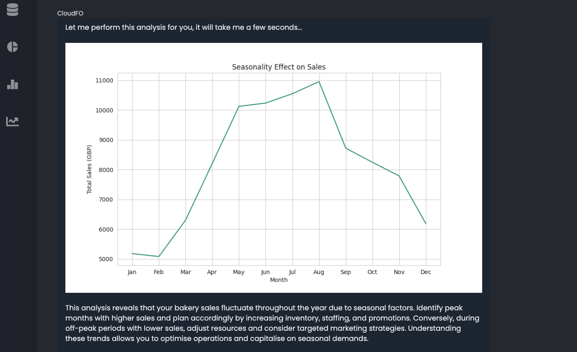
Task: Click the 5000 y-axis tick label
Action: [x=105, y=259]
